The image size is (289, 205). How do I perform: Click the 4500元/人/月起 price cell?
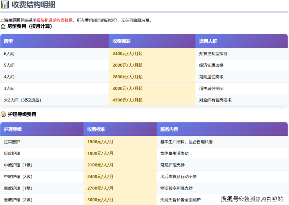[x=127, y=100]
